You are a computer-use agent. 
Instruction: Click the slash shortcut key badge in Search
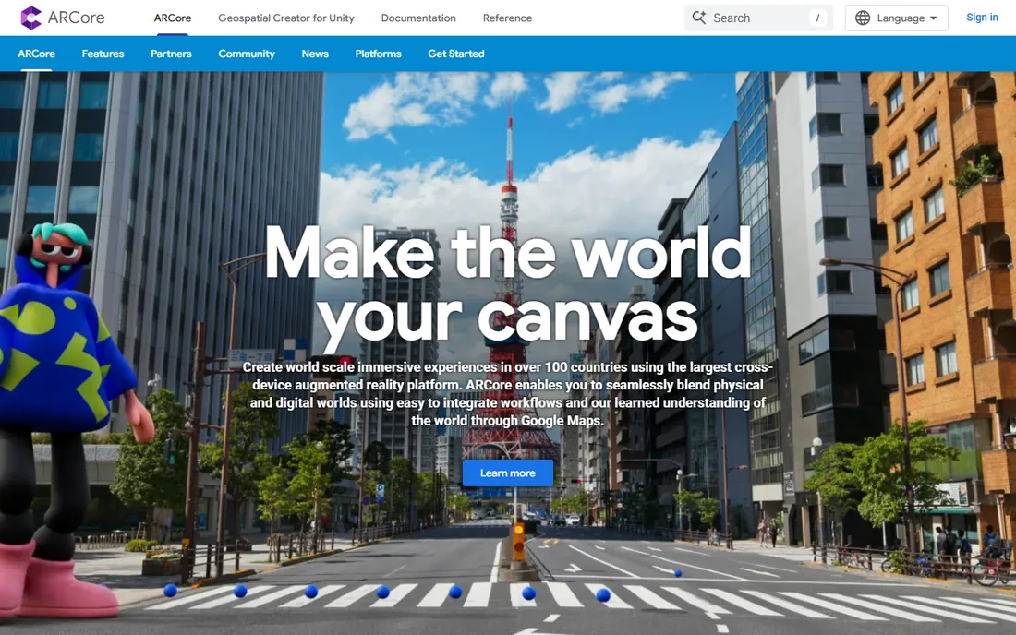817,18
